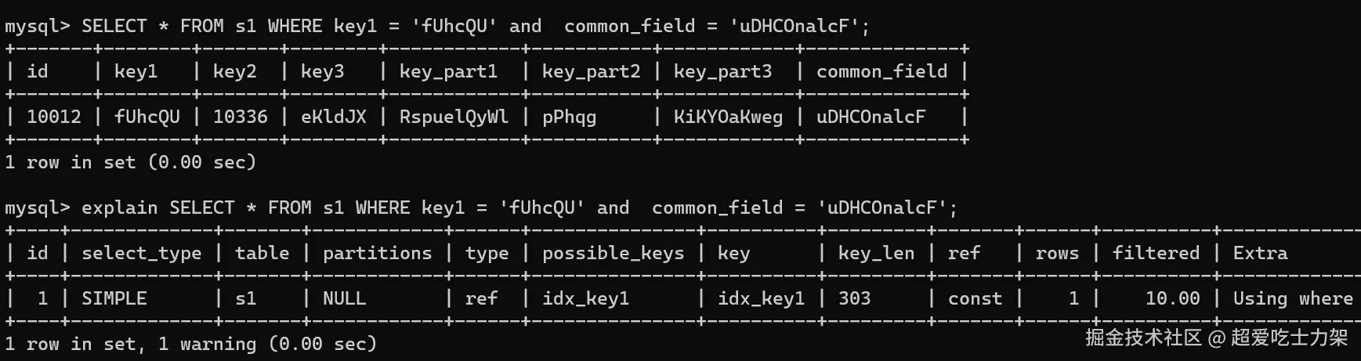This screenshot has height=361, width=1361.
Task: Click the key_len value 303
Action: click(x=854, y=298)
